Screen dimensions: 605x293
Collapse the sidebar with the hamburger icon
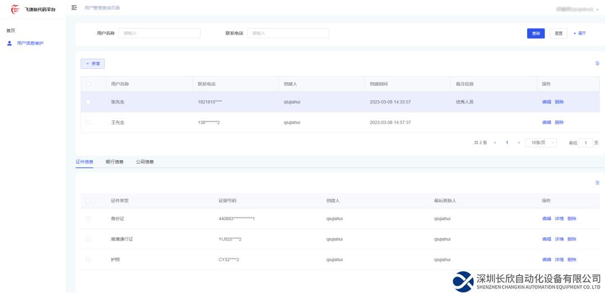(74, 8)
